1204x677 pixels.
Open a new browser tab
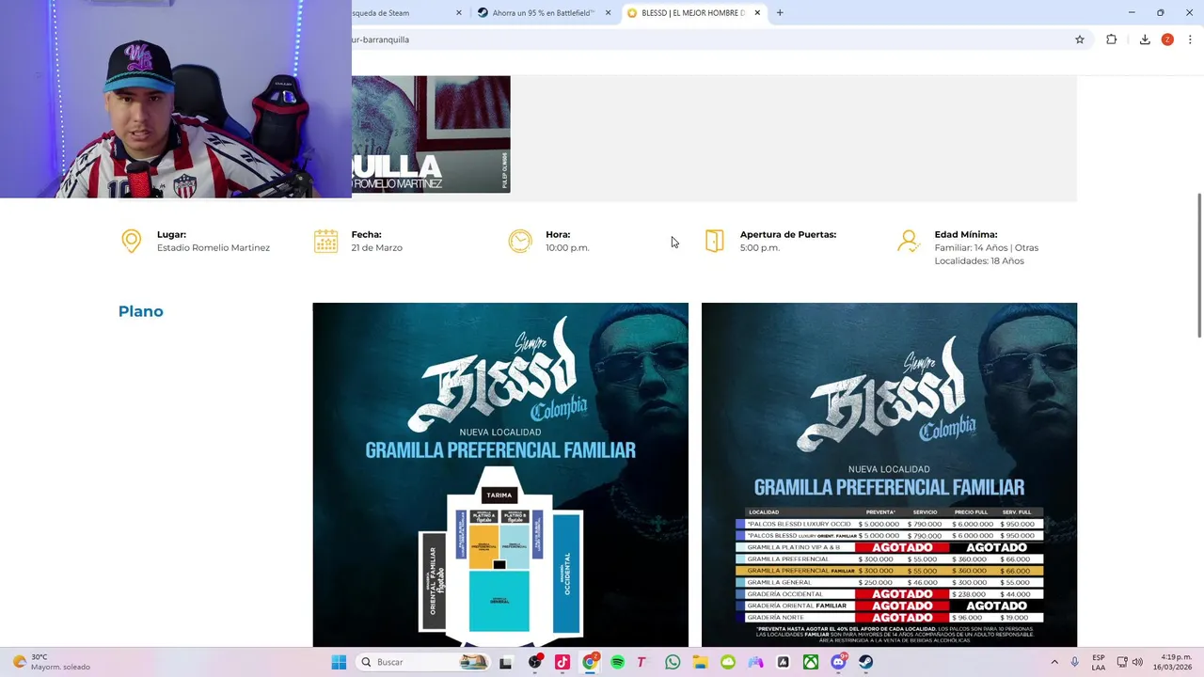tap(780, 13)
